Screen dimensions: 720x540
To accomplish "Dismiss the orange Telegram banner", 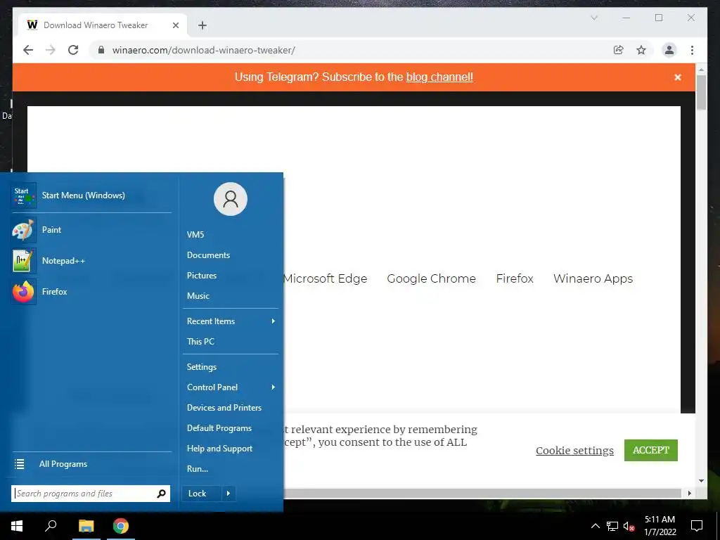I will click(677, 77).
